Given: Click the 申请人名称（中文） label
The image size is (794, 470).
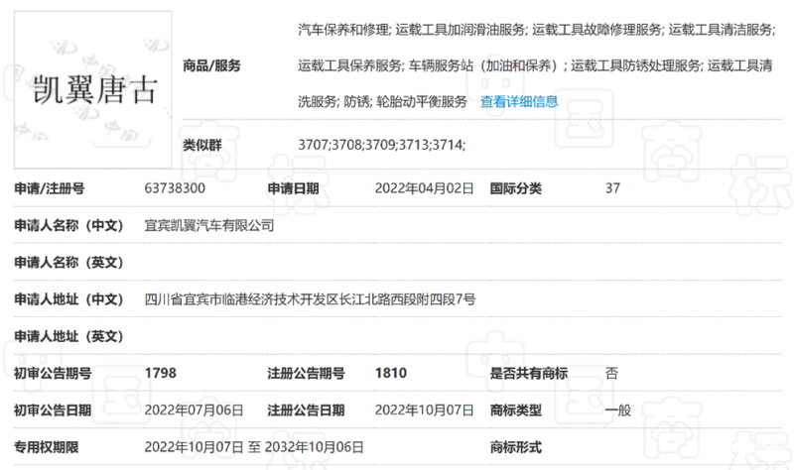Looking at the screenshot, I should pyautogui.click(x=68, y=226).
